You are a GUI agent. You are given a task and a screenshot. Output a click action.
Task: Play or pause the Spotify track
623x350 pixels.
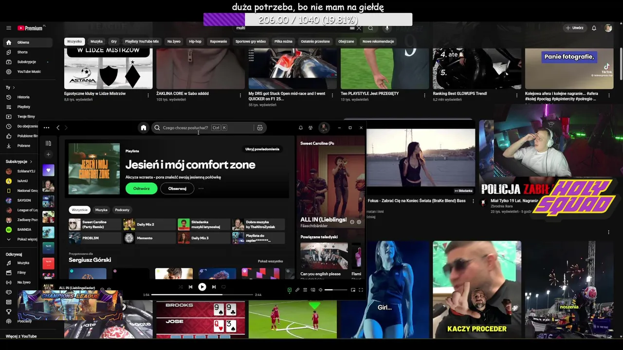click(202, 287)
